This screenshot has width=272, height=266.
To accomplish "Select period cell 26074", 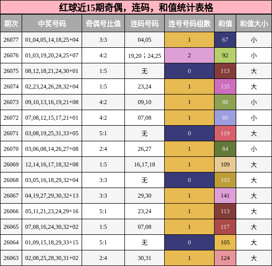I will (11, 86).
